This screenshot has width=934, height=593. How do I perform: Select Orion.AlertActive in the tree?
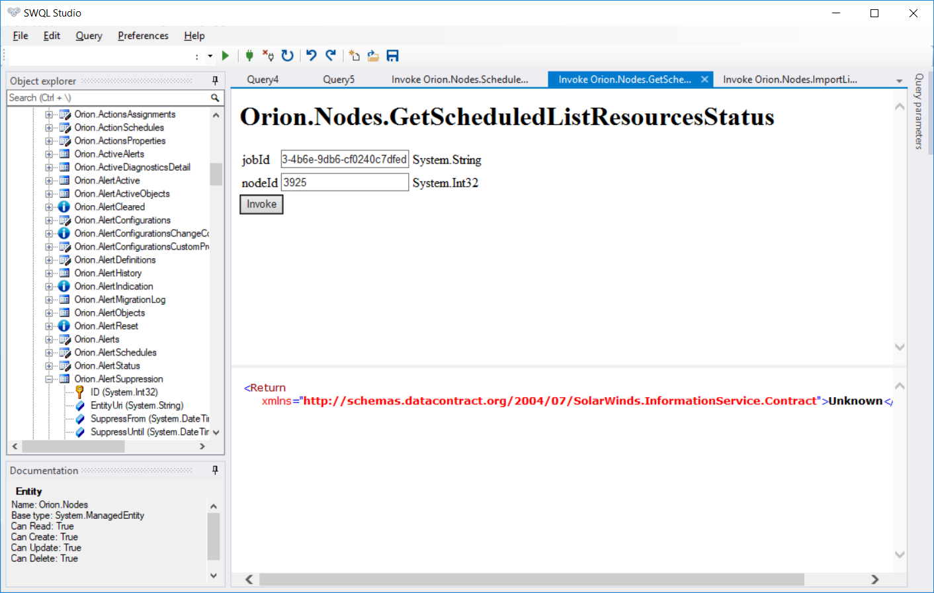tap(107, 181)
